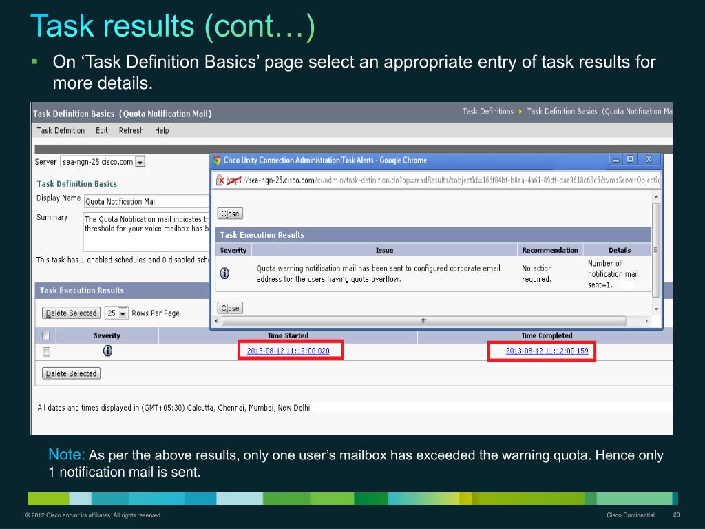Open the Help menu

pyautogui.click(x=162, y=130)
